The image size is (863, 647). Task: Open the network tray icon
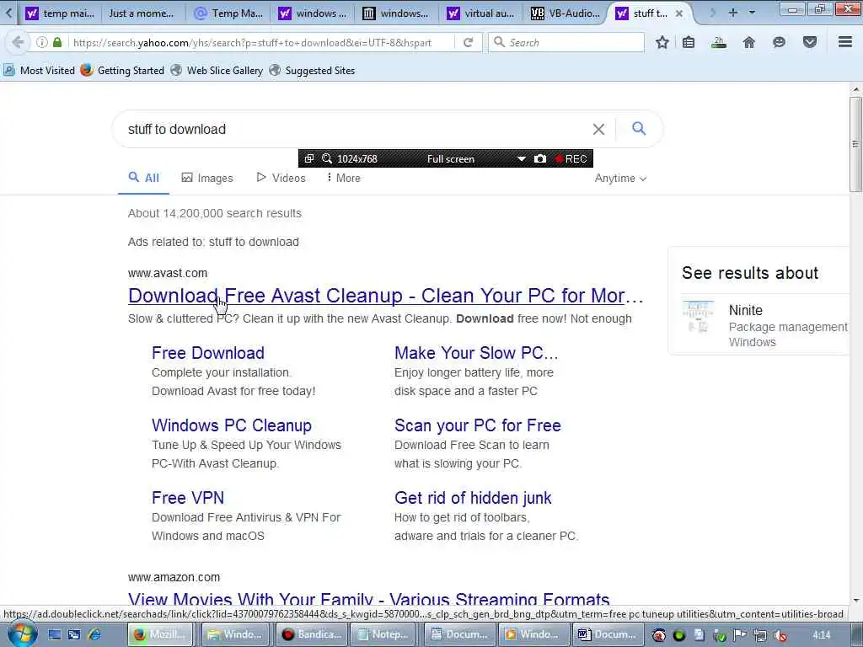pos(761,635)
